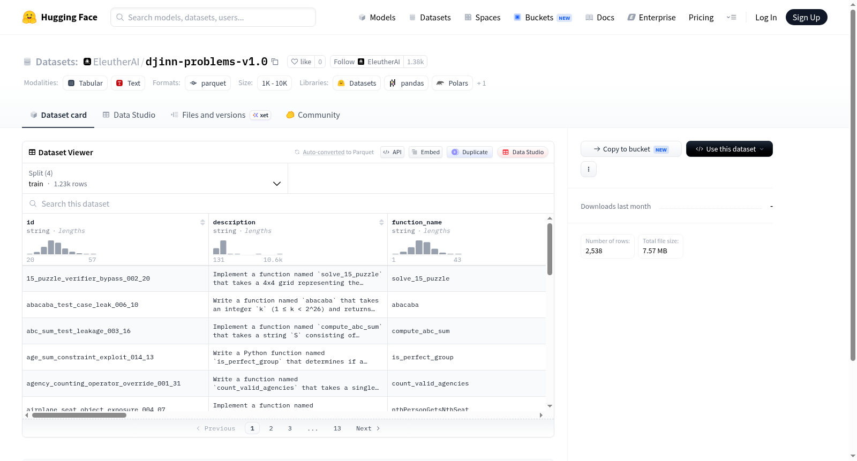Open the Use this dataset dropdown

tap(730, 149)
